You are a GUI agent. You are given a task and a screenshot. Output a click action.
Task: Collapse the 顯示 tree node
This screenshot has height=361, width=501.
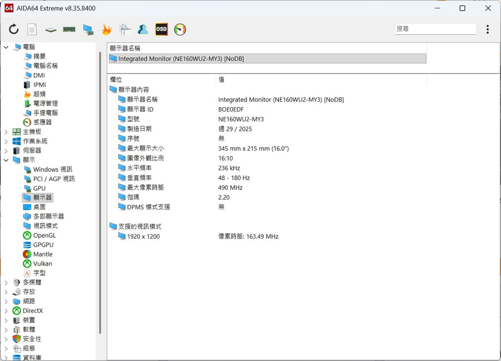(6, 160)
